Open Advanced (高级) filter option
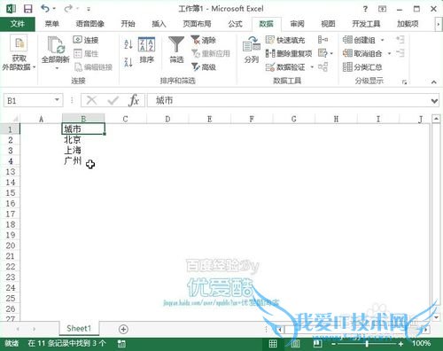This screenshot has width=443, height=351. coord(203,67)
